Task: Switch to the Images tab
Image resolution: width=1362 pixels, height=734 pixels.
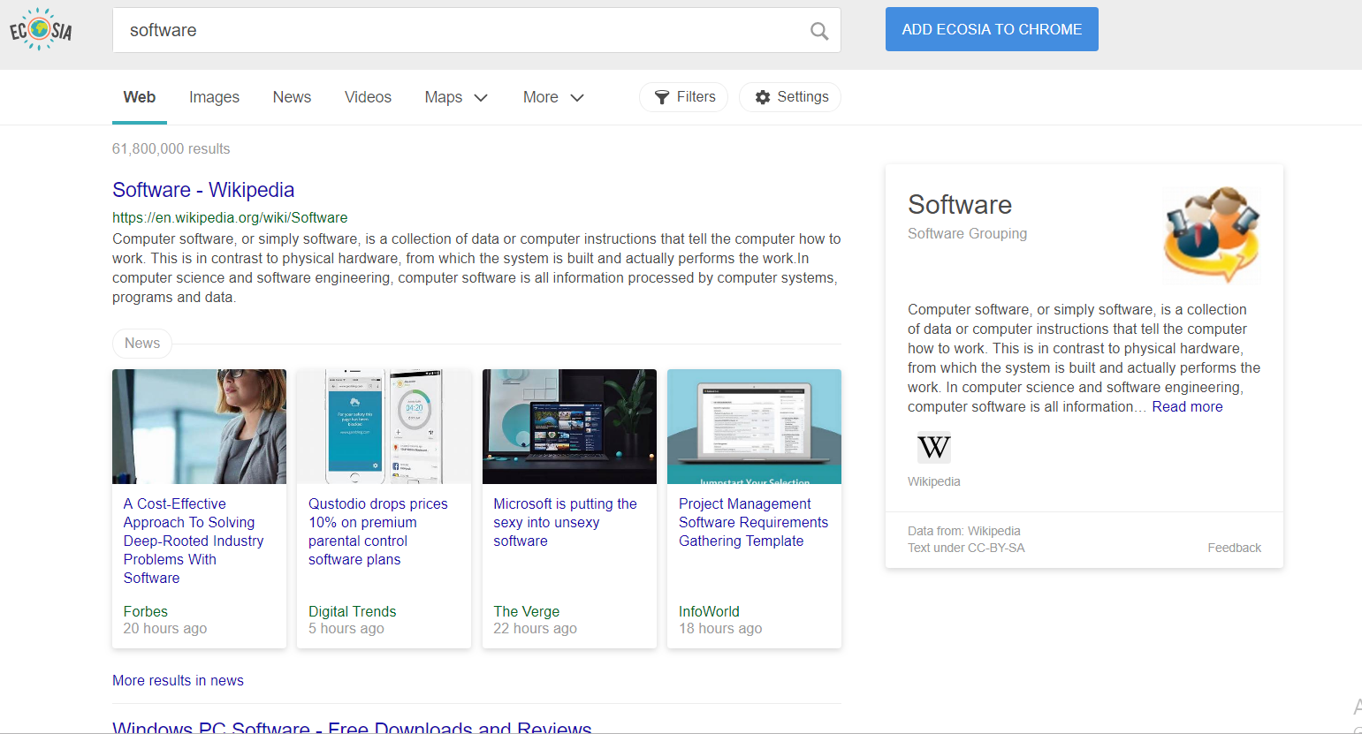Action: [x=214, y=97]
